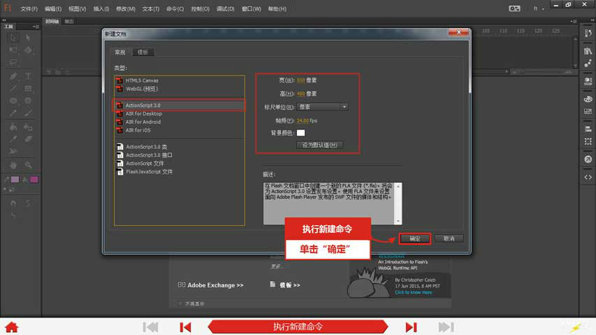The image size is (596, 335).
Task: Select the Line tool
Action: point(13,88)
